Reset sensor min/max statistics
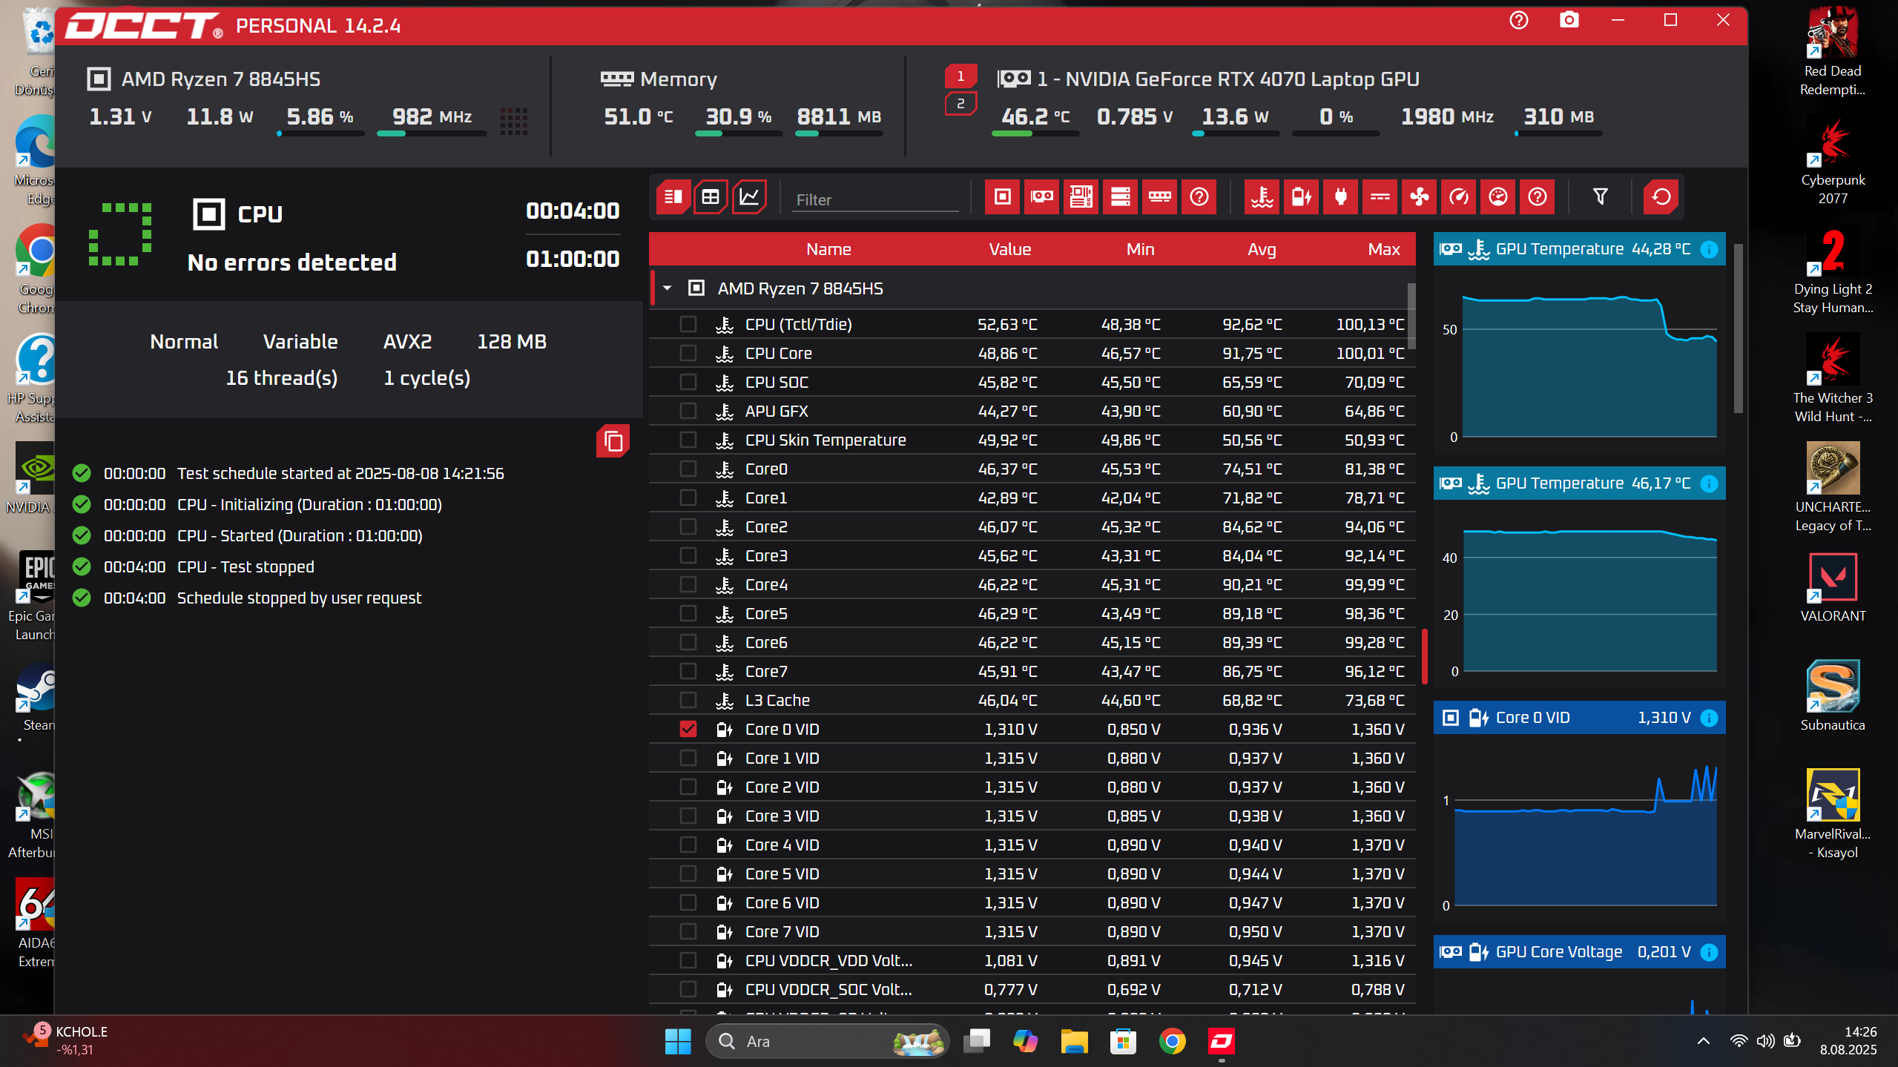Viewport: 1898px width, 1067px height. 1661,197
